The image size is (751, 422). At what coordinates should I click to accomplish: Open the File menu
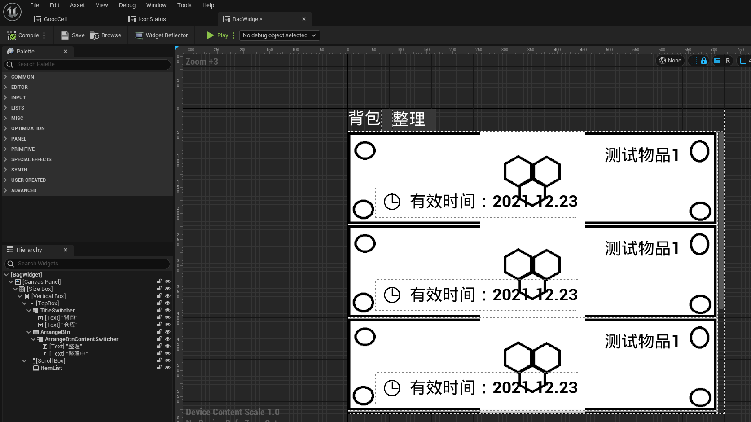[x=35, y=5]
